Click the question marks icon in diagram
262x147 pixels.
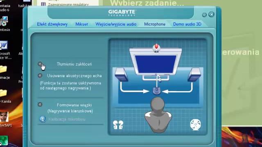click(118, 125)
